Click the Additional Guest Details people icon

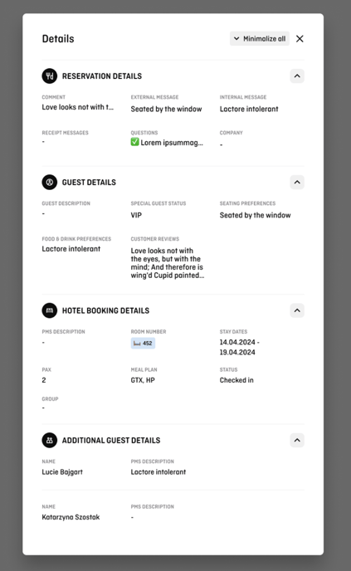tap(50, 440)
